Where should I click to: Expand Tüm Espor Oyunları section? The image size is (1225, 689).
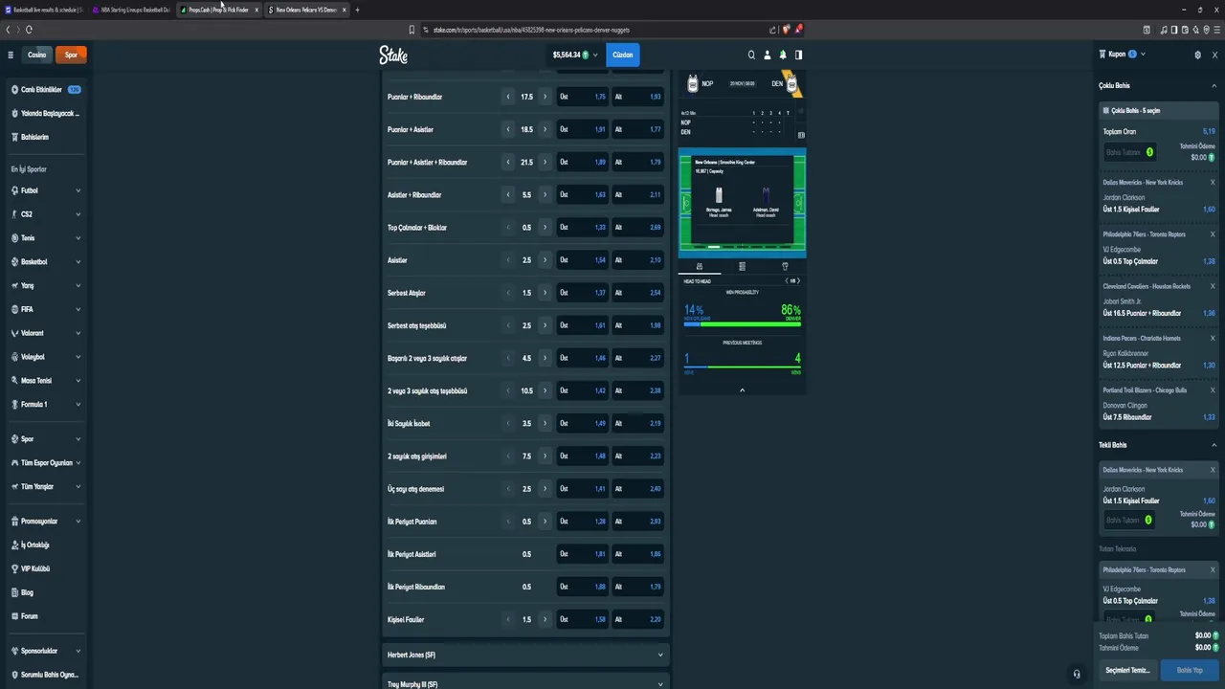point(78,462)
